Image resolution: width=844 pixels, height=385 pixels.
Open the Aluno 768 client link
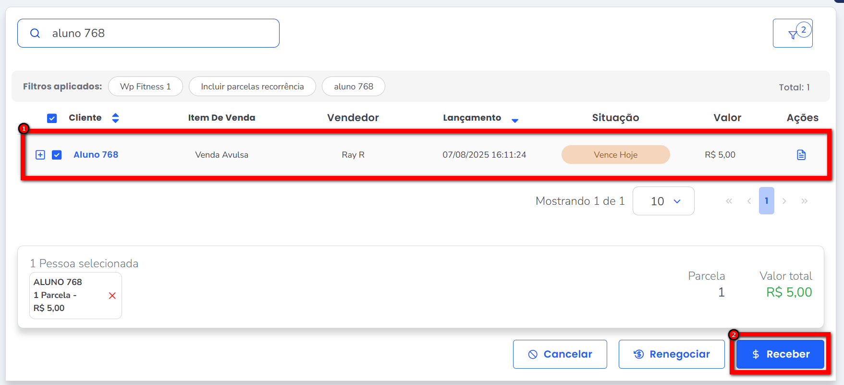[x=96, y=155]
